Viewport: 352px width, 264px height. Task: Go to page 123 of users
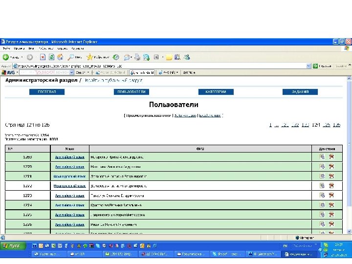click(305, 125)
